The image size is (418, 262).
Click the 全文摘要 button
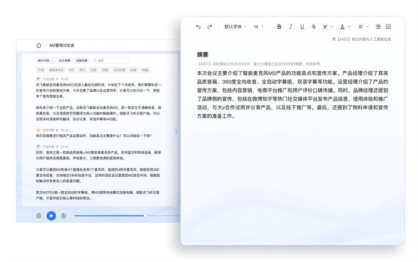[64, 60]
